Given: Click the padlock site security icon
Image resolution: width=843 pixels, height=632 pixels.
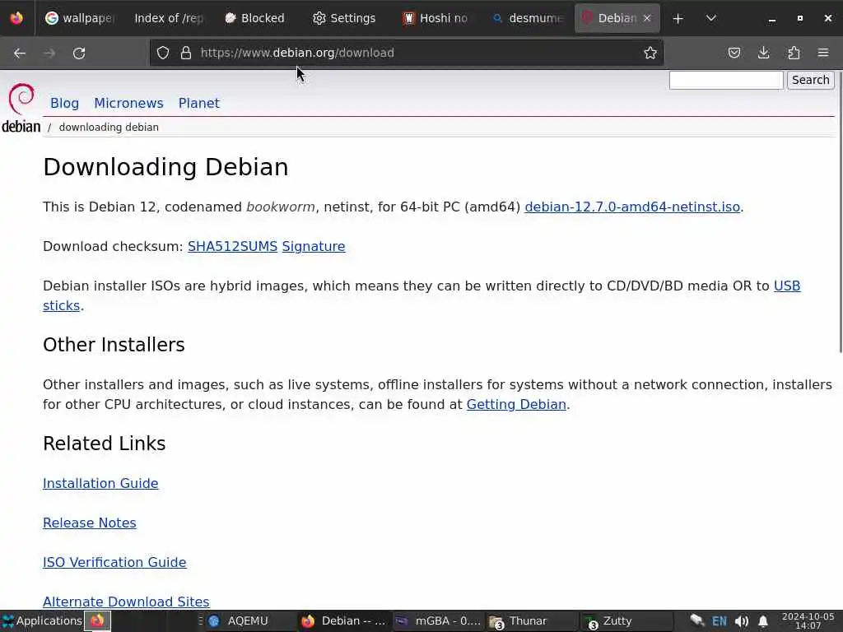Looking at the screenshot, I should [186, 53].
